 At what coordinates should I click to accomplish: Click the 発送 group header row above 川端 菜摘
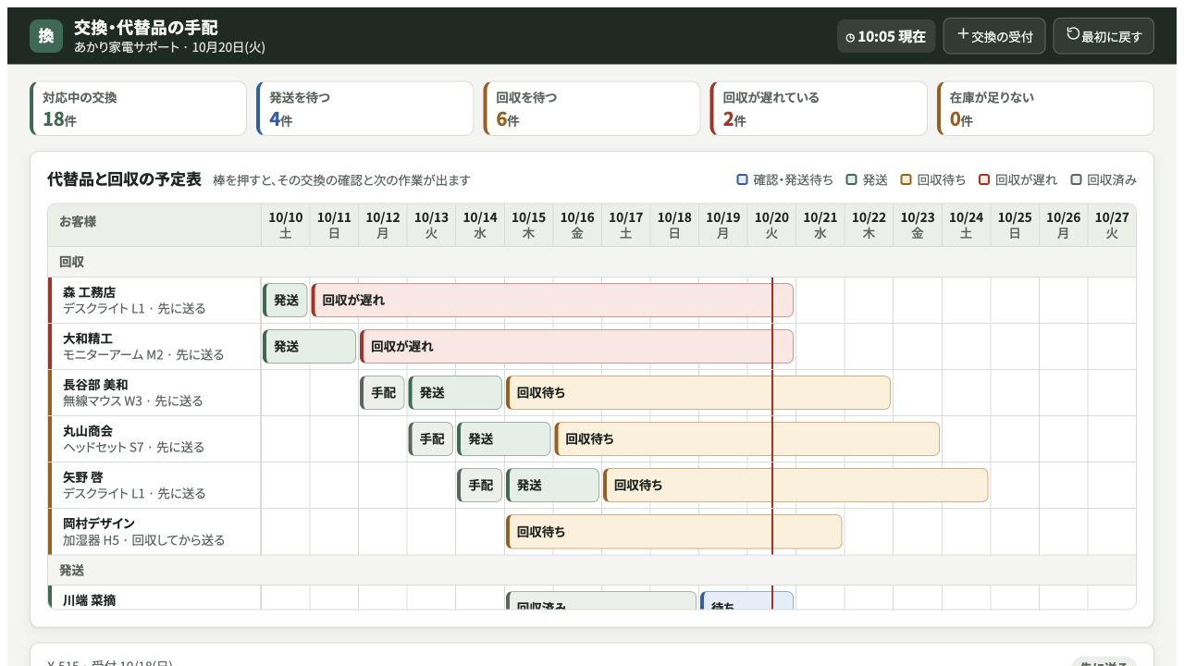(x=592, y=570)
